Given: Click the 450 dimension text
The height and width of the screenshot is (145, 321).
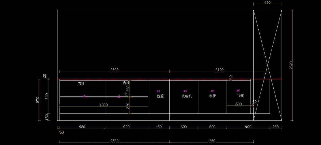Looking at the screenshot, I should tap(159, 127).
